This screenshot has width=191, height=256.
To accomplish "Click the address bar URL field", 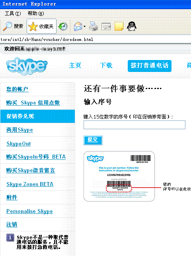I will 95,39.
